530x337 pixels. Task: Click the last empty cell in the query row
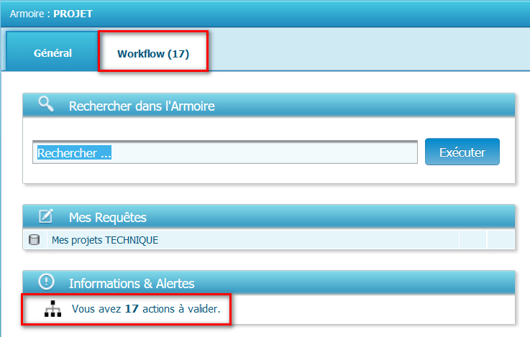[501, 240]
